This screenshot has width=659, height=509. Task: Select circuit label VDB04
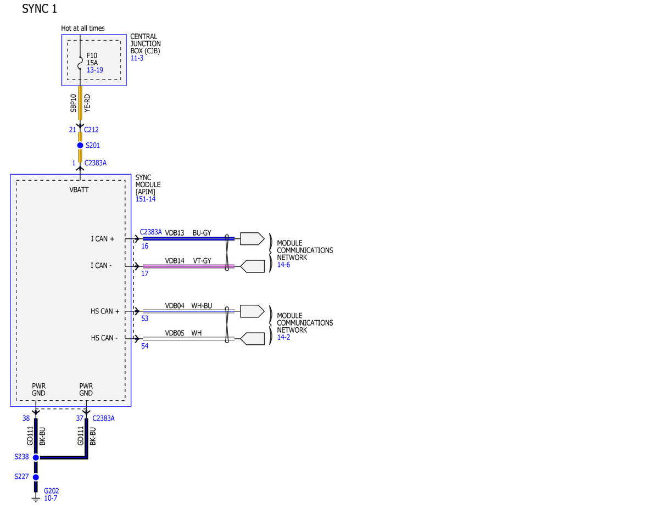click(x=175, y=305)
